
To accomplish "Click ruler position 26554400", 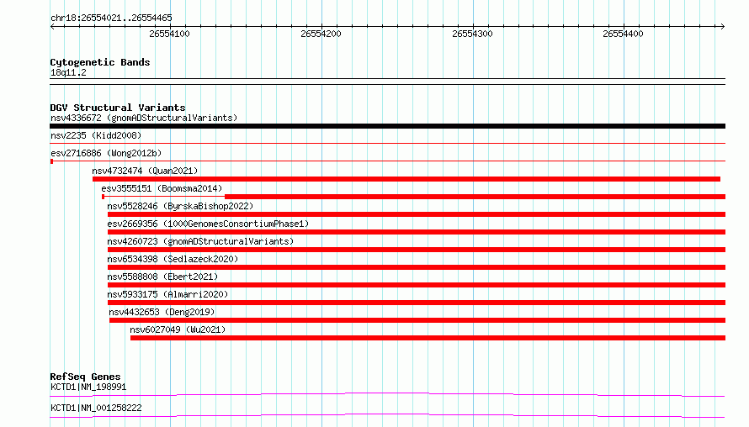I will (623, 34).
